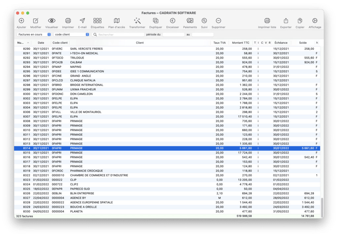Open the code client dropdown

click(x=71, y=35)
